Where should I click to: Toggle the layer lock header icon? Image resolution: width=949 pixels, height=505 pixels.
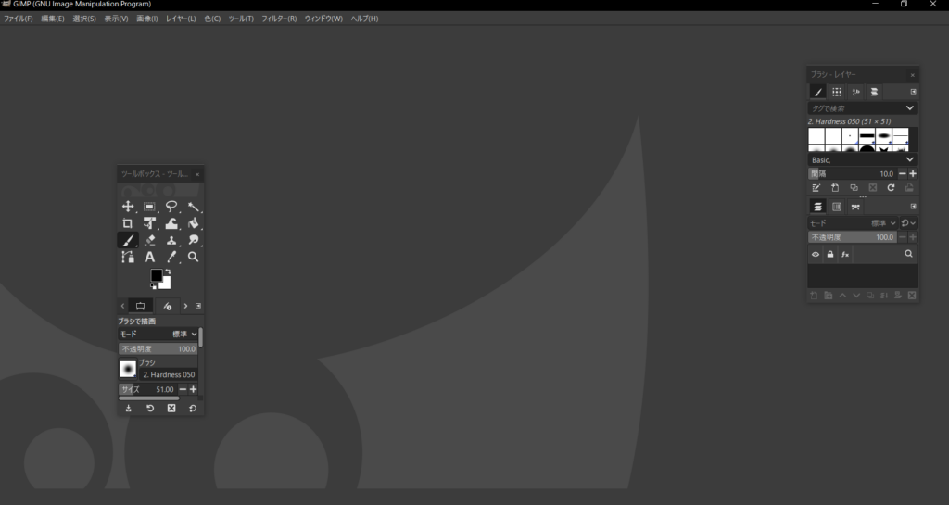tap(829, 254)
